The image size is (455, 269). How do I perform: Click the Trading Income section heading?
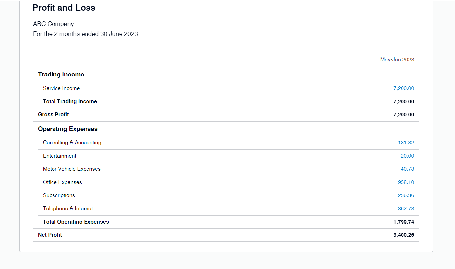[x=61, y=75]
